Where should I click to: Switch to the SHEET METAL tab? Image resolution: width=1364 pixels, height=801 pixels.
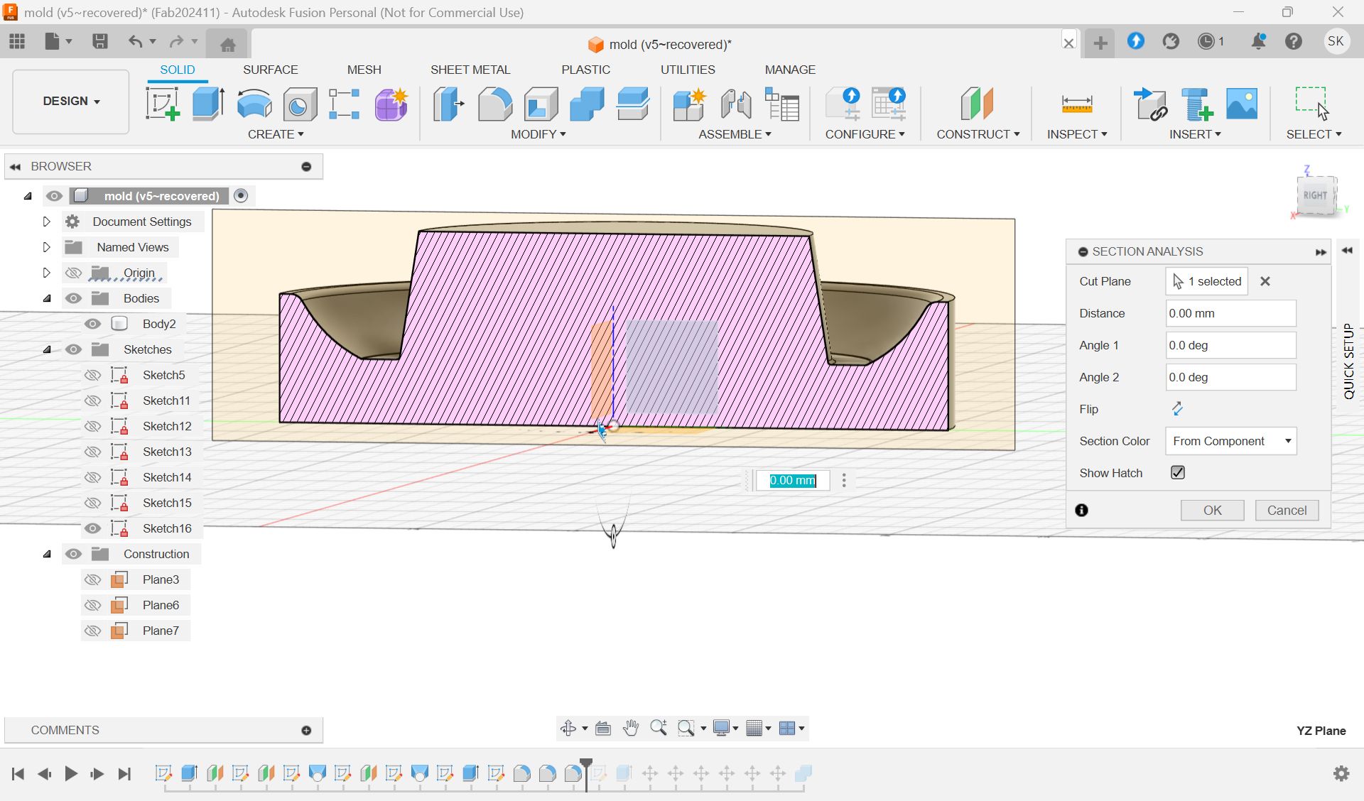coord(470,70)
